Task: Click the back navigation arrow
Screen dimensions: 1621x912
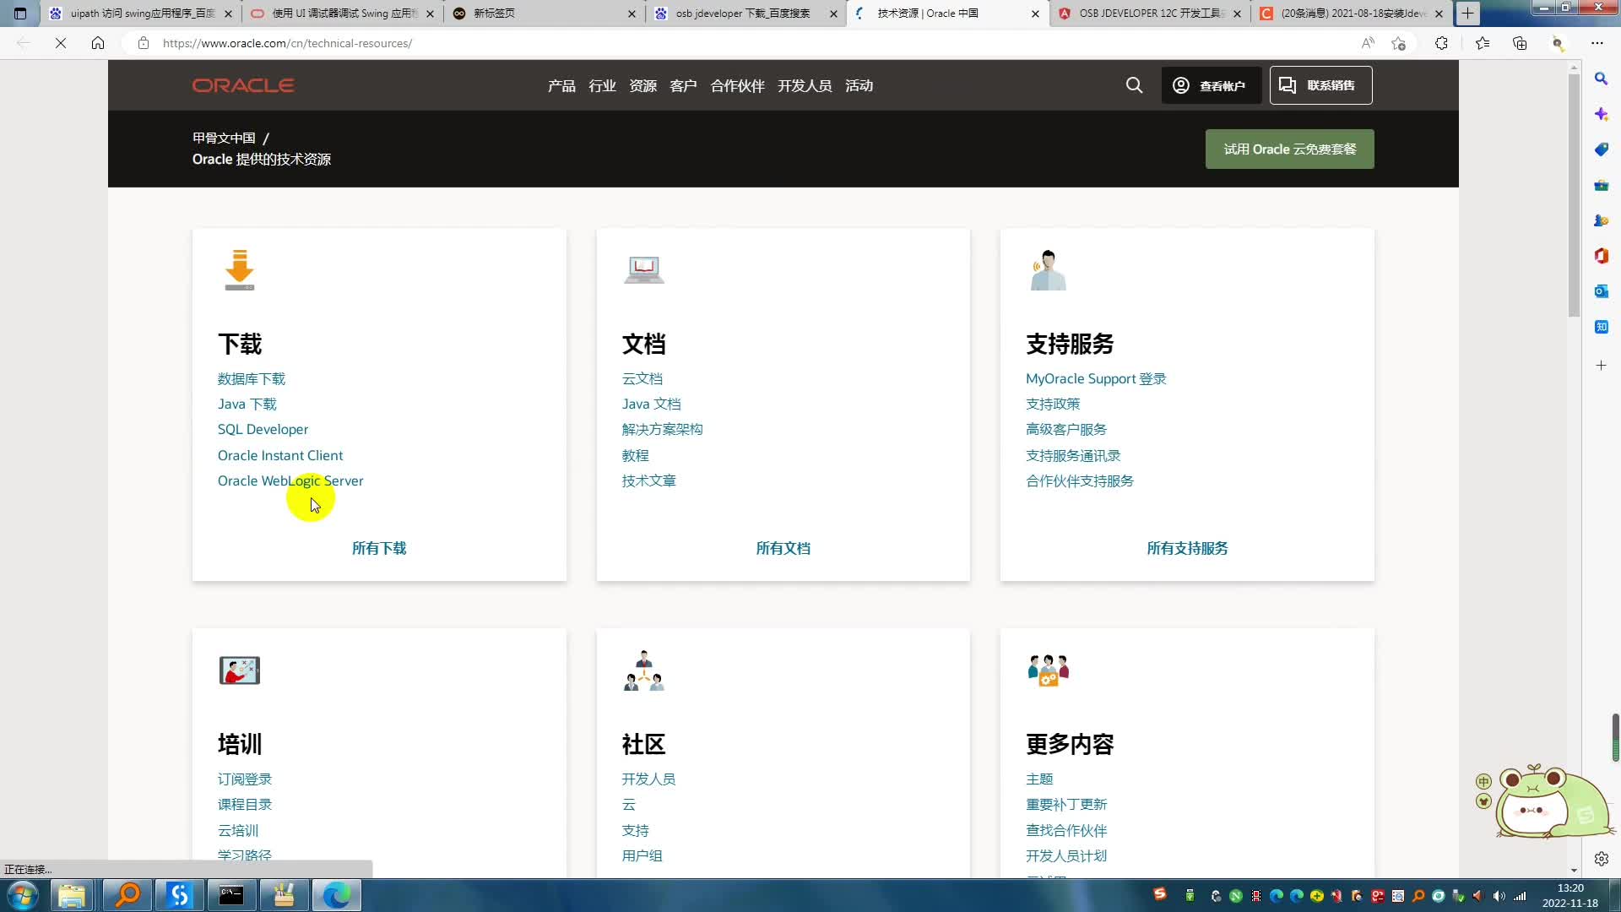Action: pos(24,43)
